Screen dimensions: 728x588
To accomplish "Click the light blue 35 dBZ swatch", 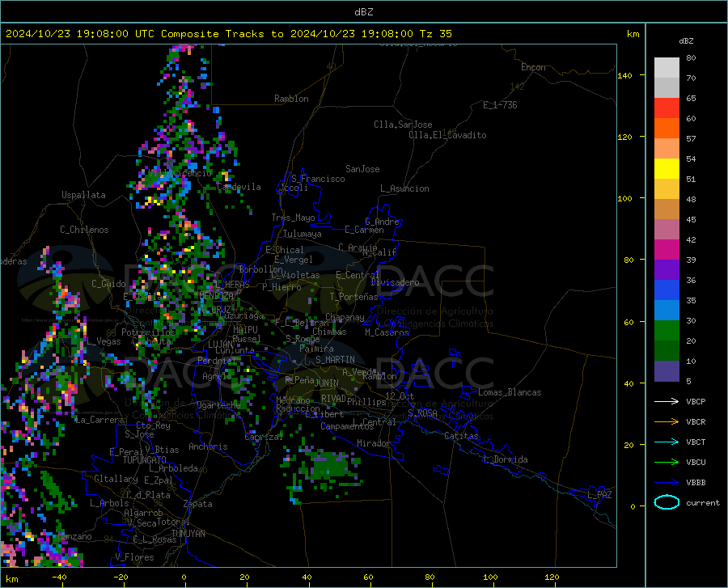I will point(667,311).
